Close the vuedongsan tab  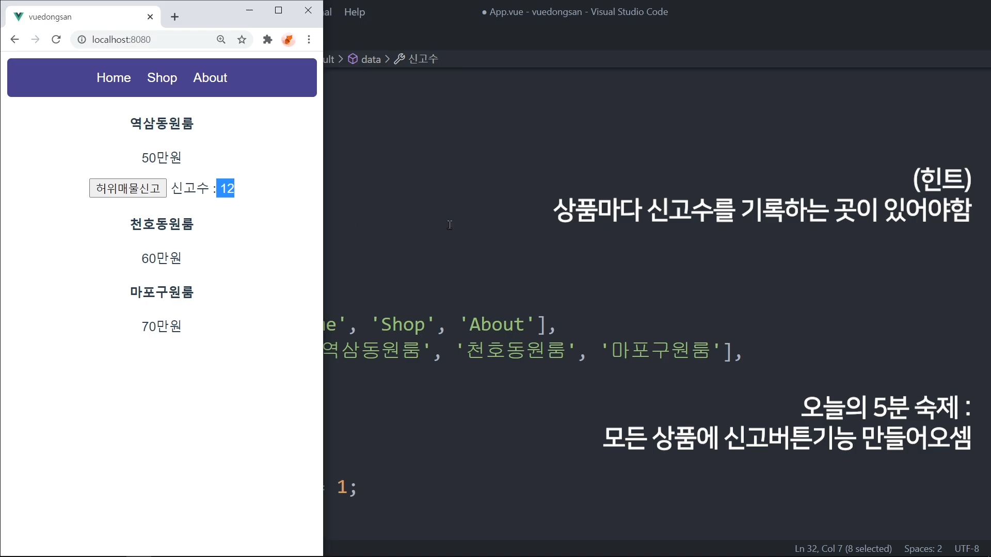(x=150, y=17)
